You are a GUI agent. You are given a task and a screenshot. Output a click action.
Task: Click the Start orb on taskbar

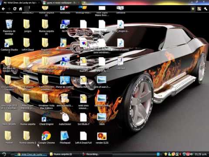click(x=4, y=154)
